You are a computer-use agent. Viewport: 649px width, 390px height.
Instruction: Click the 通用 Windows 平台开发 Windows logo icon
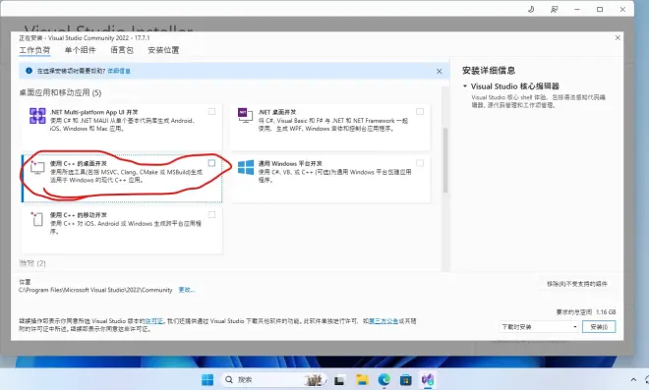click(246, 168)
